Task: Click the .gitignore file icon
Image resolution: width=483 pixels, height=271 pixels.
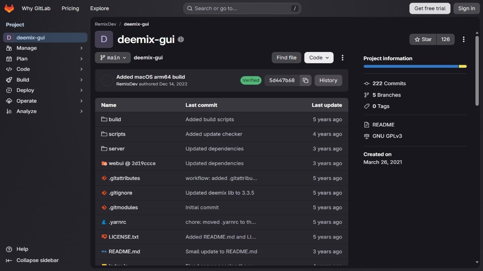Action: [104, 193]
